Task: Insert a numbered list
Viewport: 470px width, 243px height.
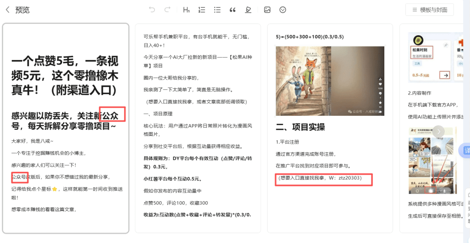Action: tap(201, 10)
